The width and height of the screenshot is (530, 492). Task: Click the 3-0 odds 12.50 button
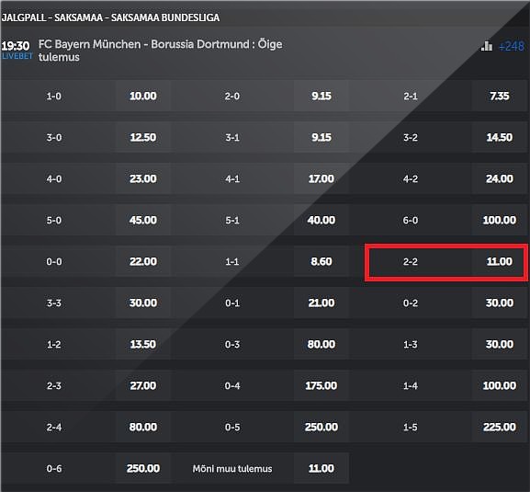[x=143, y=137]
